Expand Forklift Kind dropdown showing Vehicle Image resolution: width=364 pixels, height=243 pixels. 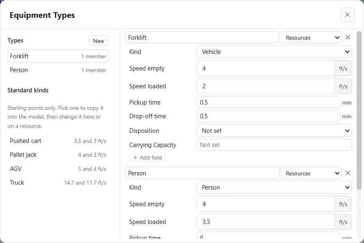[274, 51]
